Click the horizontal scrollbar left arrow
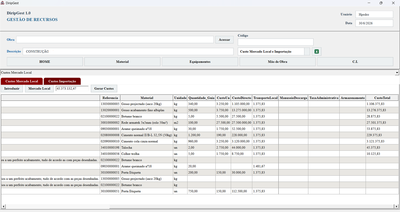 pyautogui.click(x=3, y=206)
